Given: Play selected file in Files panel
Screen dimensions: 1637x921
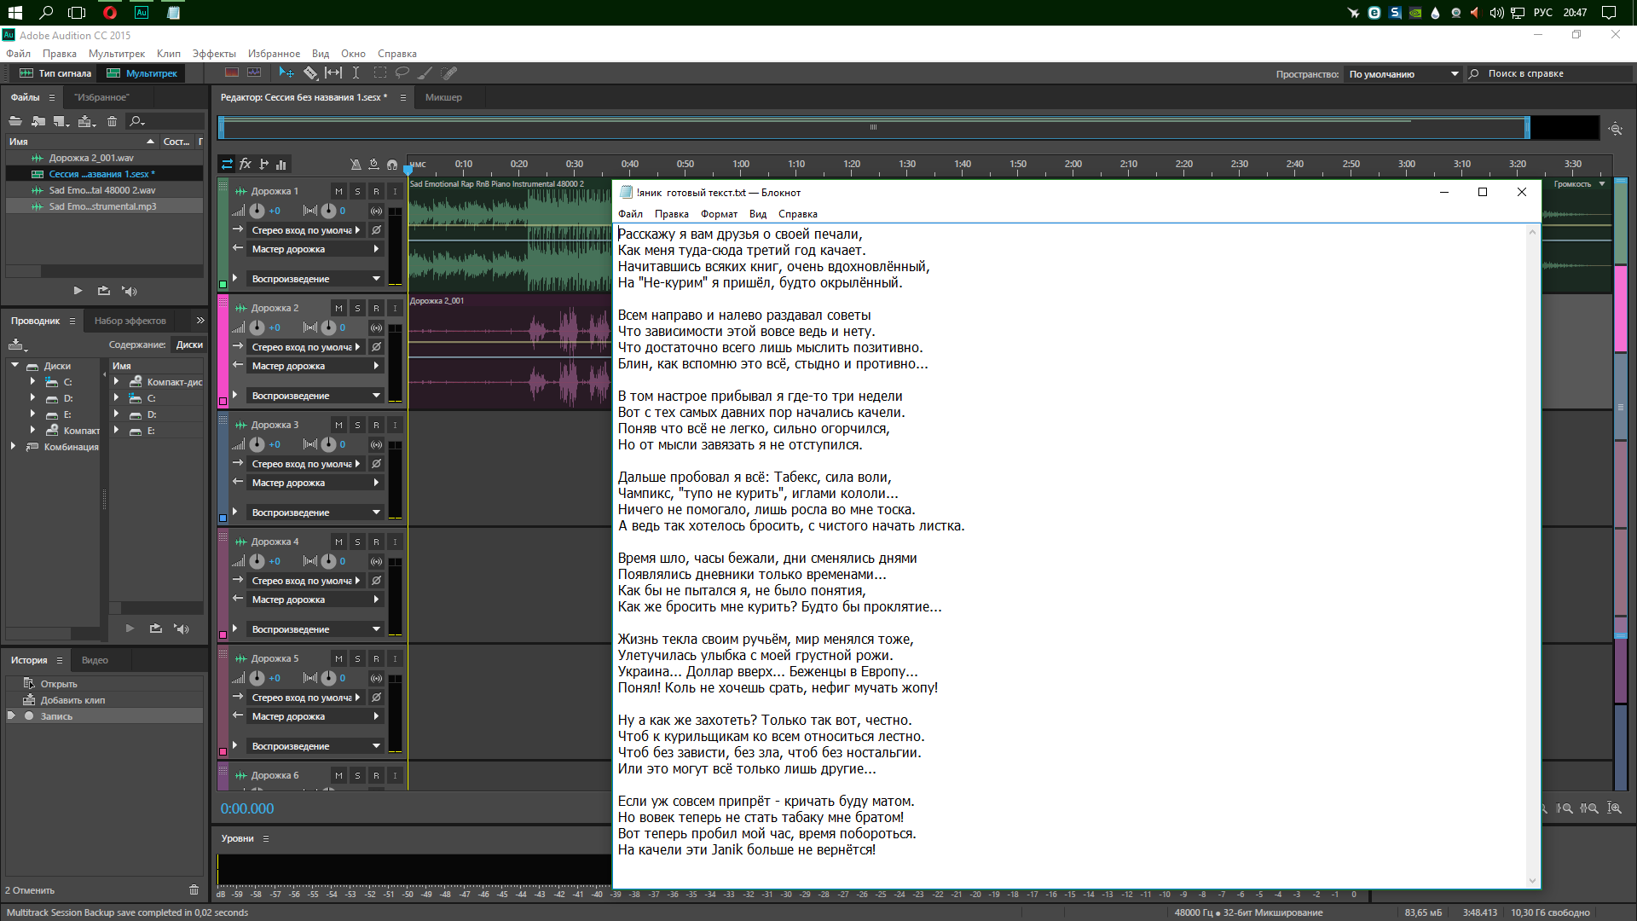Looking at the screenshot, I should (x=78, y=291).
